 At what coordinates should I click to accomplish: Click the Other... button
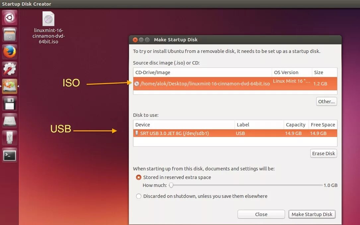[x=326, y=101]
